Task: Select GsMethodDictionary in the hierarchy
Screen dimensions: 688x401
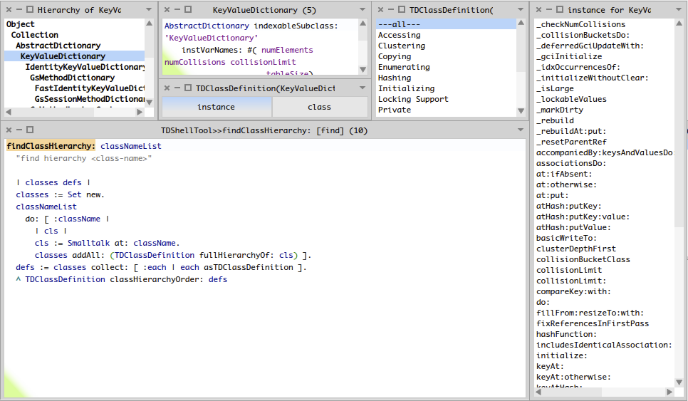Action: point(75,77)
